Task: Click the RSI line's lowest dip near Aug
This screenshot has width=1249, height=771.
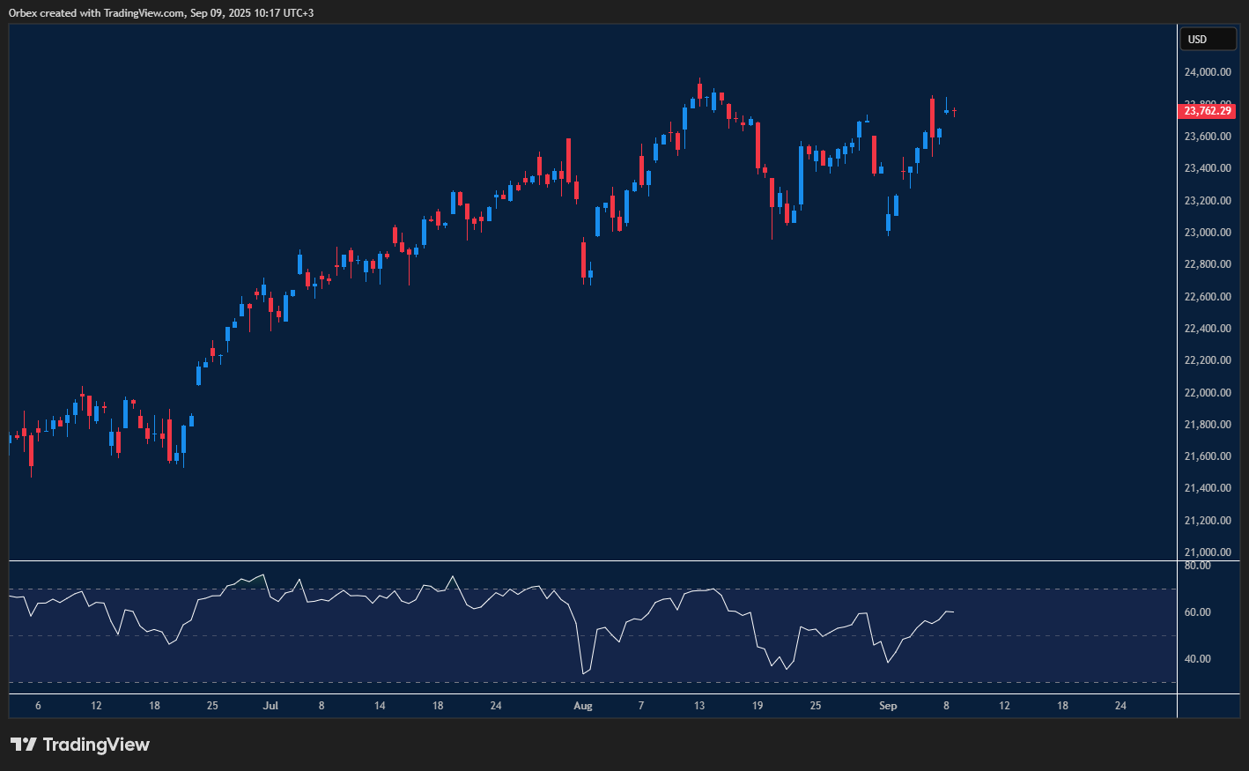Action: tap(583, 674)
